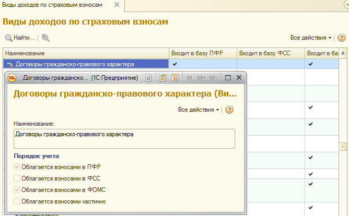This screenshot has width=349, height=216.
Task: Open the calculator icon in the dialog title bar
Action: (162, 78)
